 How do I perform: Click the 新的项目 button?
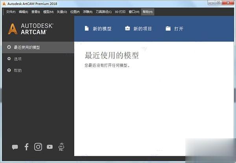coord(138,29)
